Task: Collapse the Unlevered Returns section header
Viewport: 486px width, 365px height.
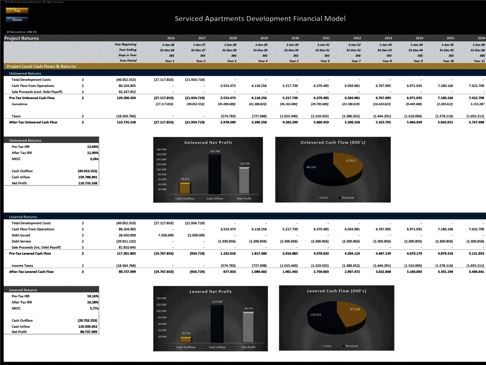Action: (25, 74)
